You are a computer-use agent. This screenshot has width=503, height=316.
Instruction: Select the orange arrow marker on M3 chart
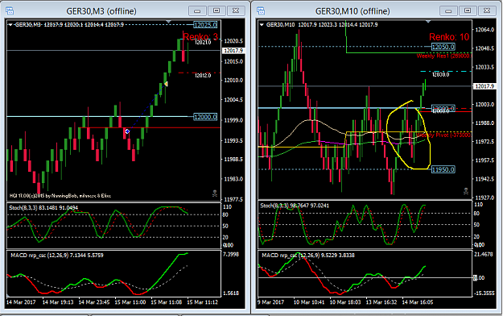166,84
